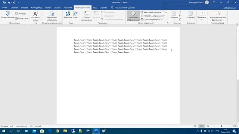Click the zoom in plus button

pyautogui.click(x=231, y=126)
